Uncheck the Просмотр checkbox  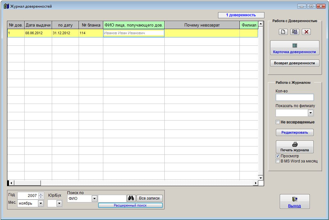[x=278, y=156]
